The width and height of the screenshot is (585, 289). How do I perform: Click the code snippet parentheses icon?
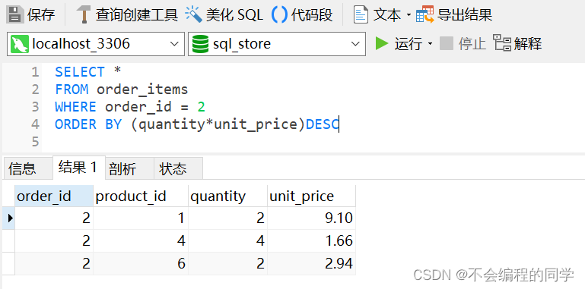point(279,14)
